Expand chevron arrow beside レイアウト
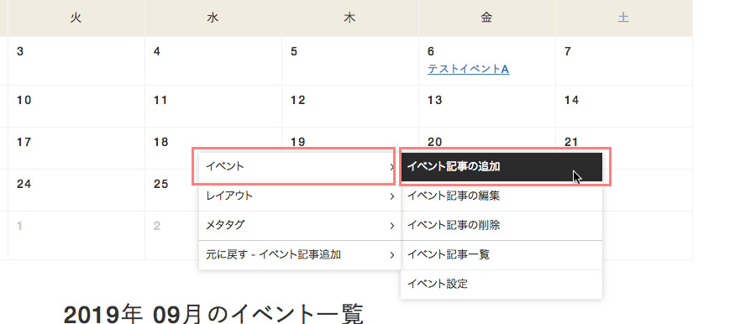756x324 pixels. pos(392,196)
